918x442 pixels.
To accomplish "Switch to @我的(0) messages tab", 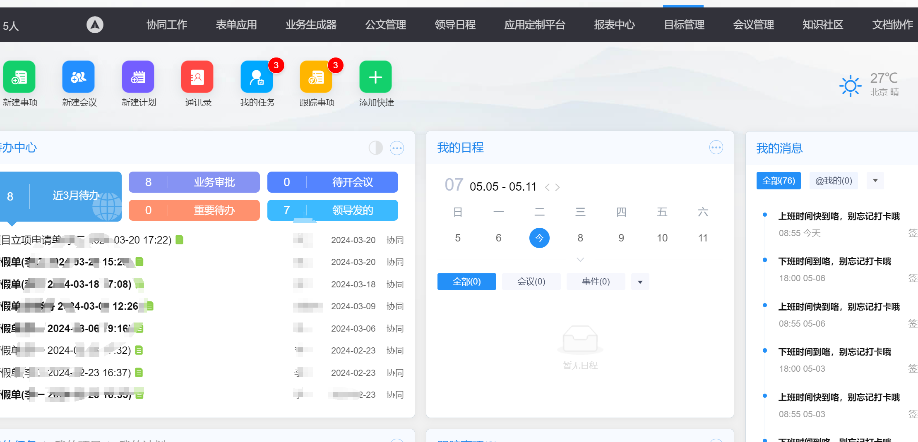I will pyautogui.click(x=834, y=181).
